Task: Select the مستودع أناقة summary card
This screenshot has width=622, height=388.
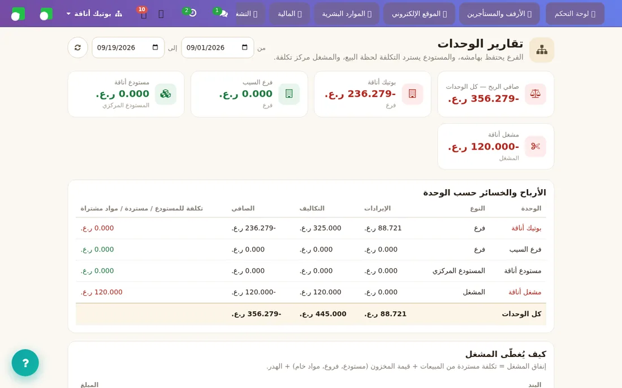Action: (126, 94)
